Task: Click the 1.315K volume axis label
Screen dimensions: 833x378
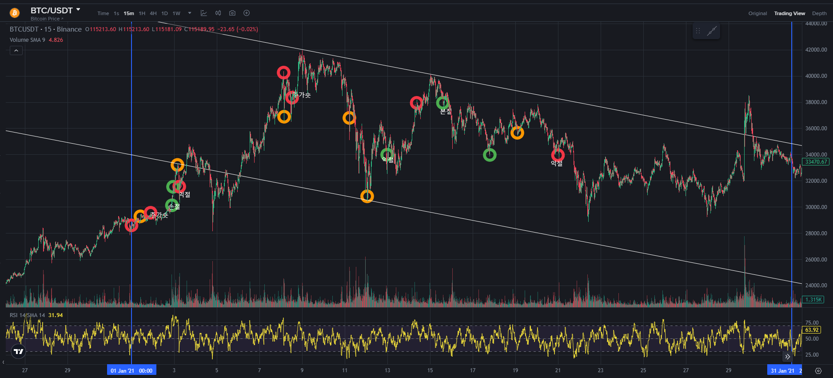Action: tap(813, 300)
